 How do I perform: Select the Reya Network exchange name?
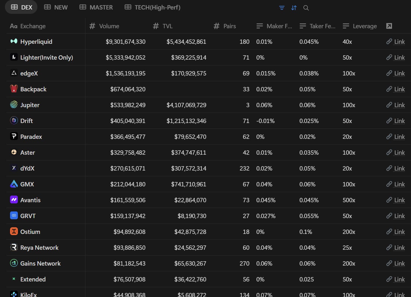pyautogui.click(x=39, y=247)
